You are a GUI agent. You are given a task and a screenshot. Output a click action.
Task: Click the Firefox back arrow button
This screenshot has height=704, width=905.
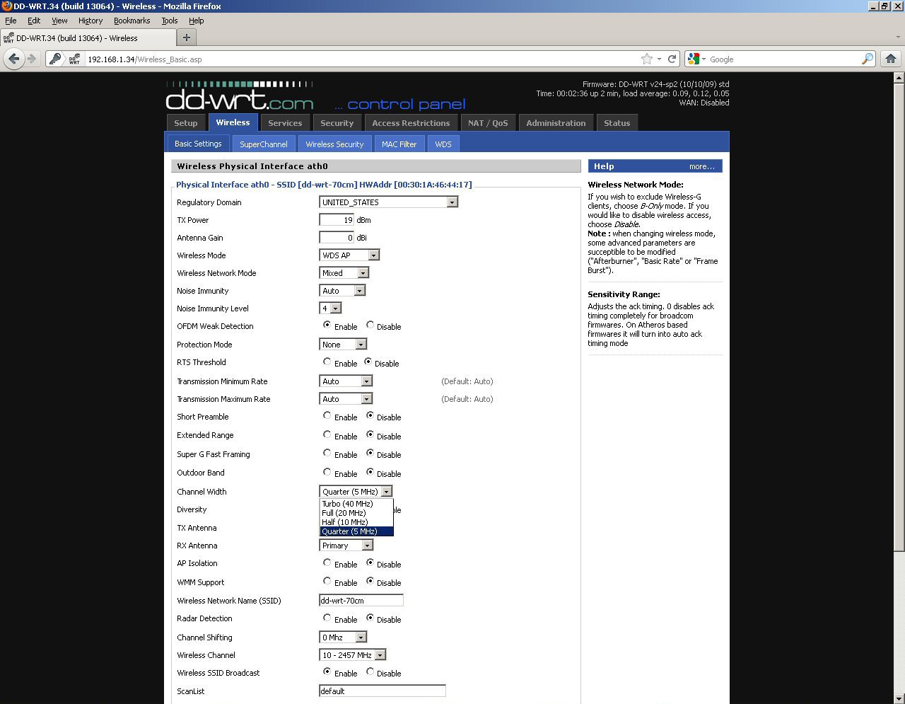coord(13,59)
